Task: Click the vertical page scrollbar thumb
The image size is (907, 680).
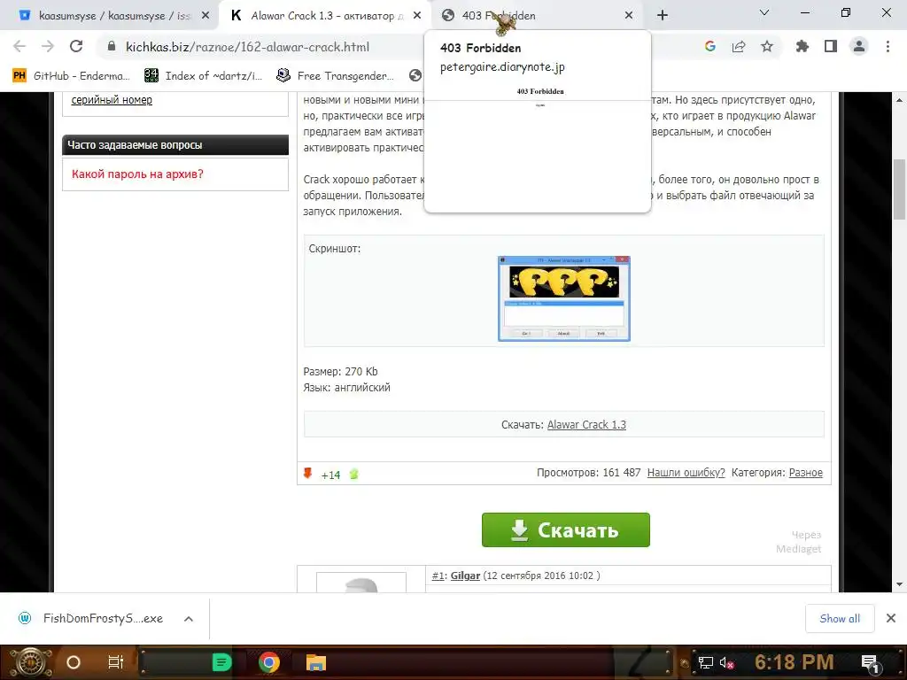Action: pyautogui.click(x=899, y=189)
